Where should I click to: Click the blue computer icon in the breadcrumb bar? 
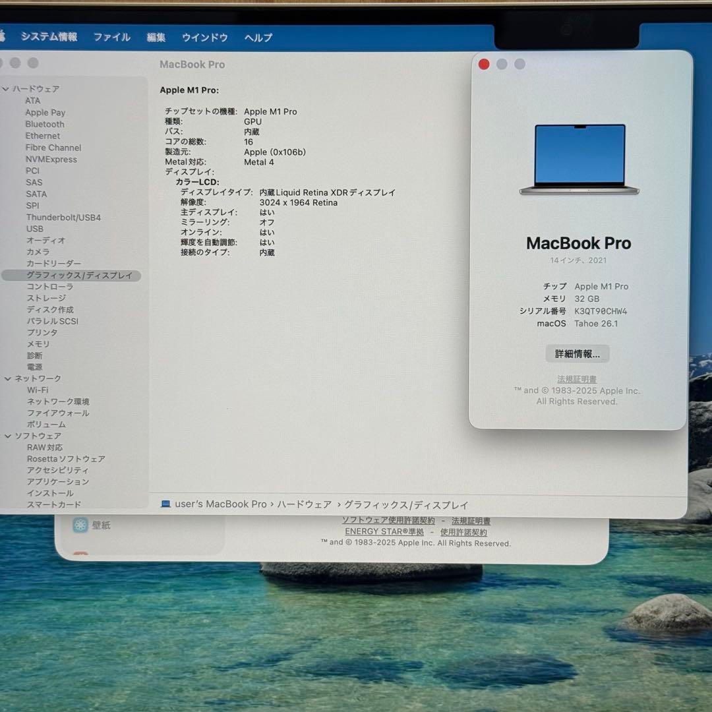pyautogui.click(x=165, y=504)
